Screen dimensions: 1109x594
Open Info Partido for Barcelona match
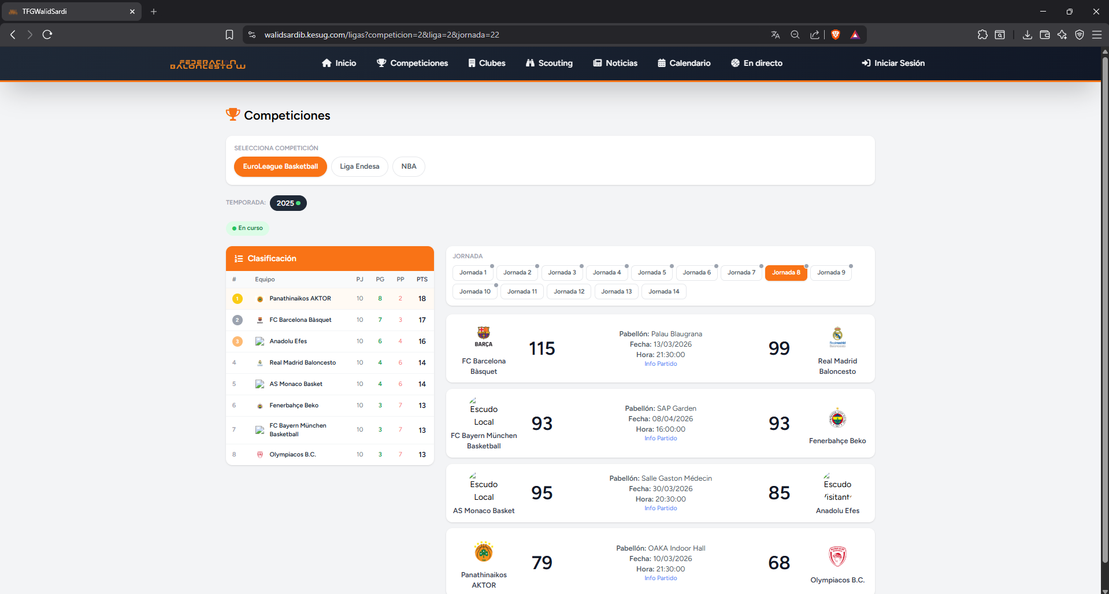pos(661,364)
